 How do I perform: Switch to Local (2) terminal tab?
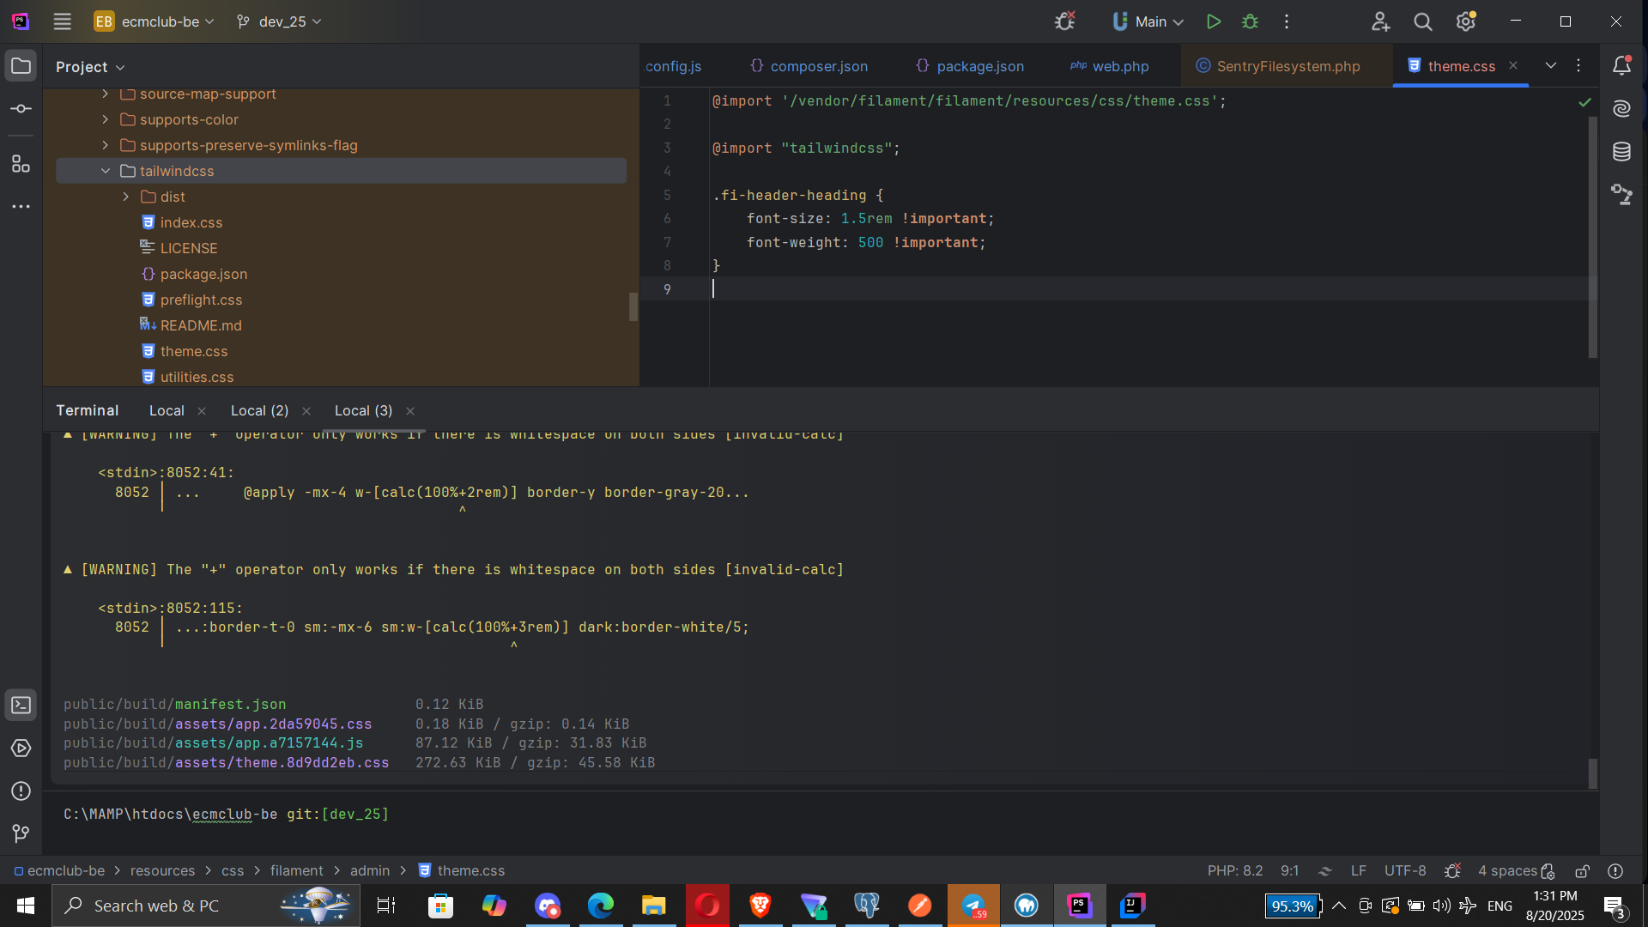(259, 410)
